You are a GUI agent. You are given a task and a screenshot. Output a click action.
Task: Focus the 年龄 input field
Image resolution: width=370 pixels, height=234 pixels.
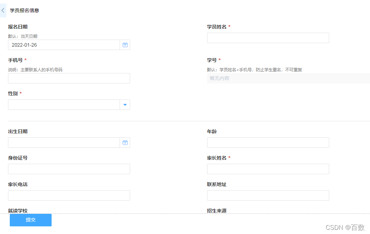pyautogui.click(x=268, y=143)
